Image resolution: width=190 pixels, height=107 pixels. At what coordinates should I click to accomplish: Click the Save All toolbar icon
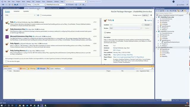pos(17,5)
